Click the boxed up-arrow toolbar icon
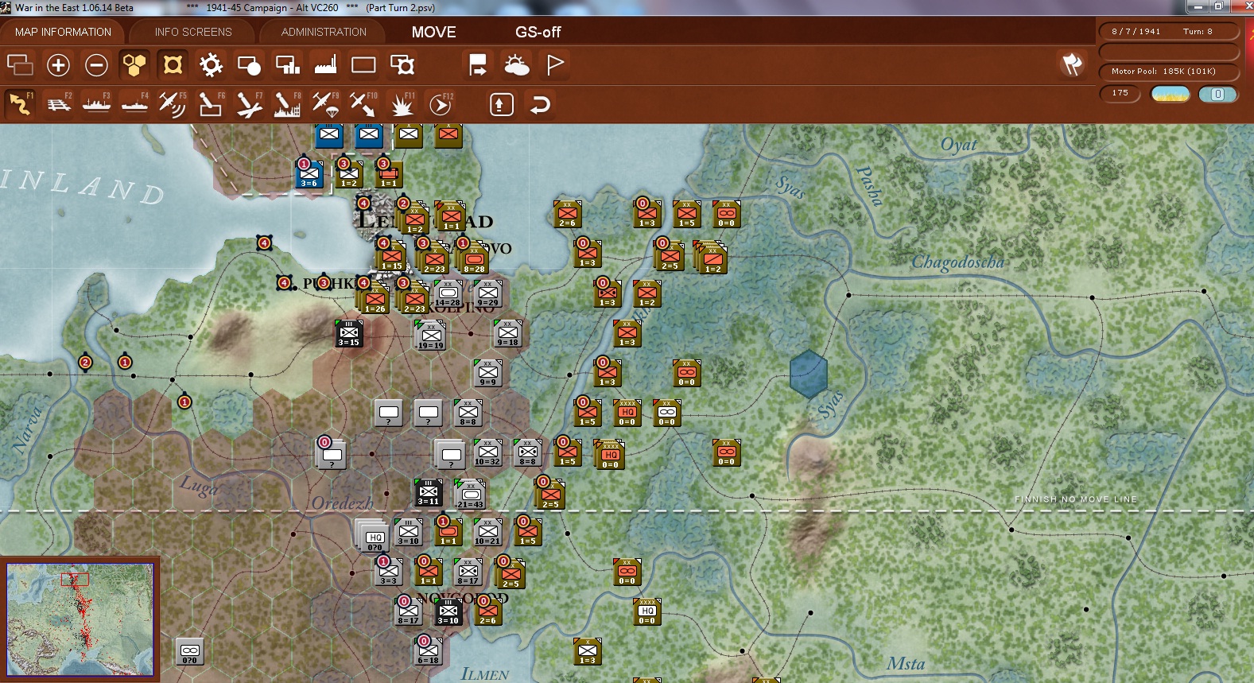The image size is (1254, 683). click(x=501, y=104)
